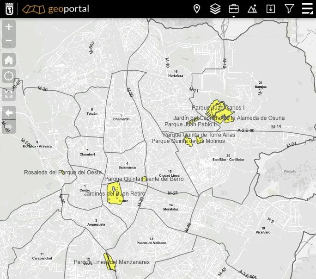Screen dimensions: 316x279
Task: Open the layers stack panel
Action: pos(215,9)
